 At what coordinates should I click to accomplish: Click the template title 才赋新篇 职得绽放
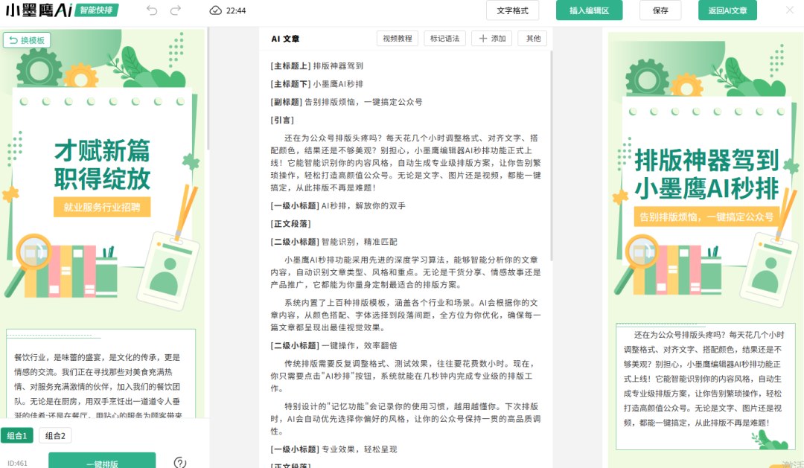[102, 164]
